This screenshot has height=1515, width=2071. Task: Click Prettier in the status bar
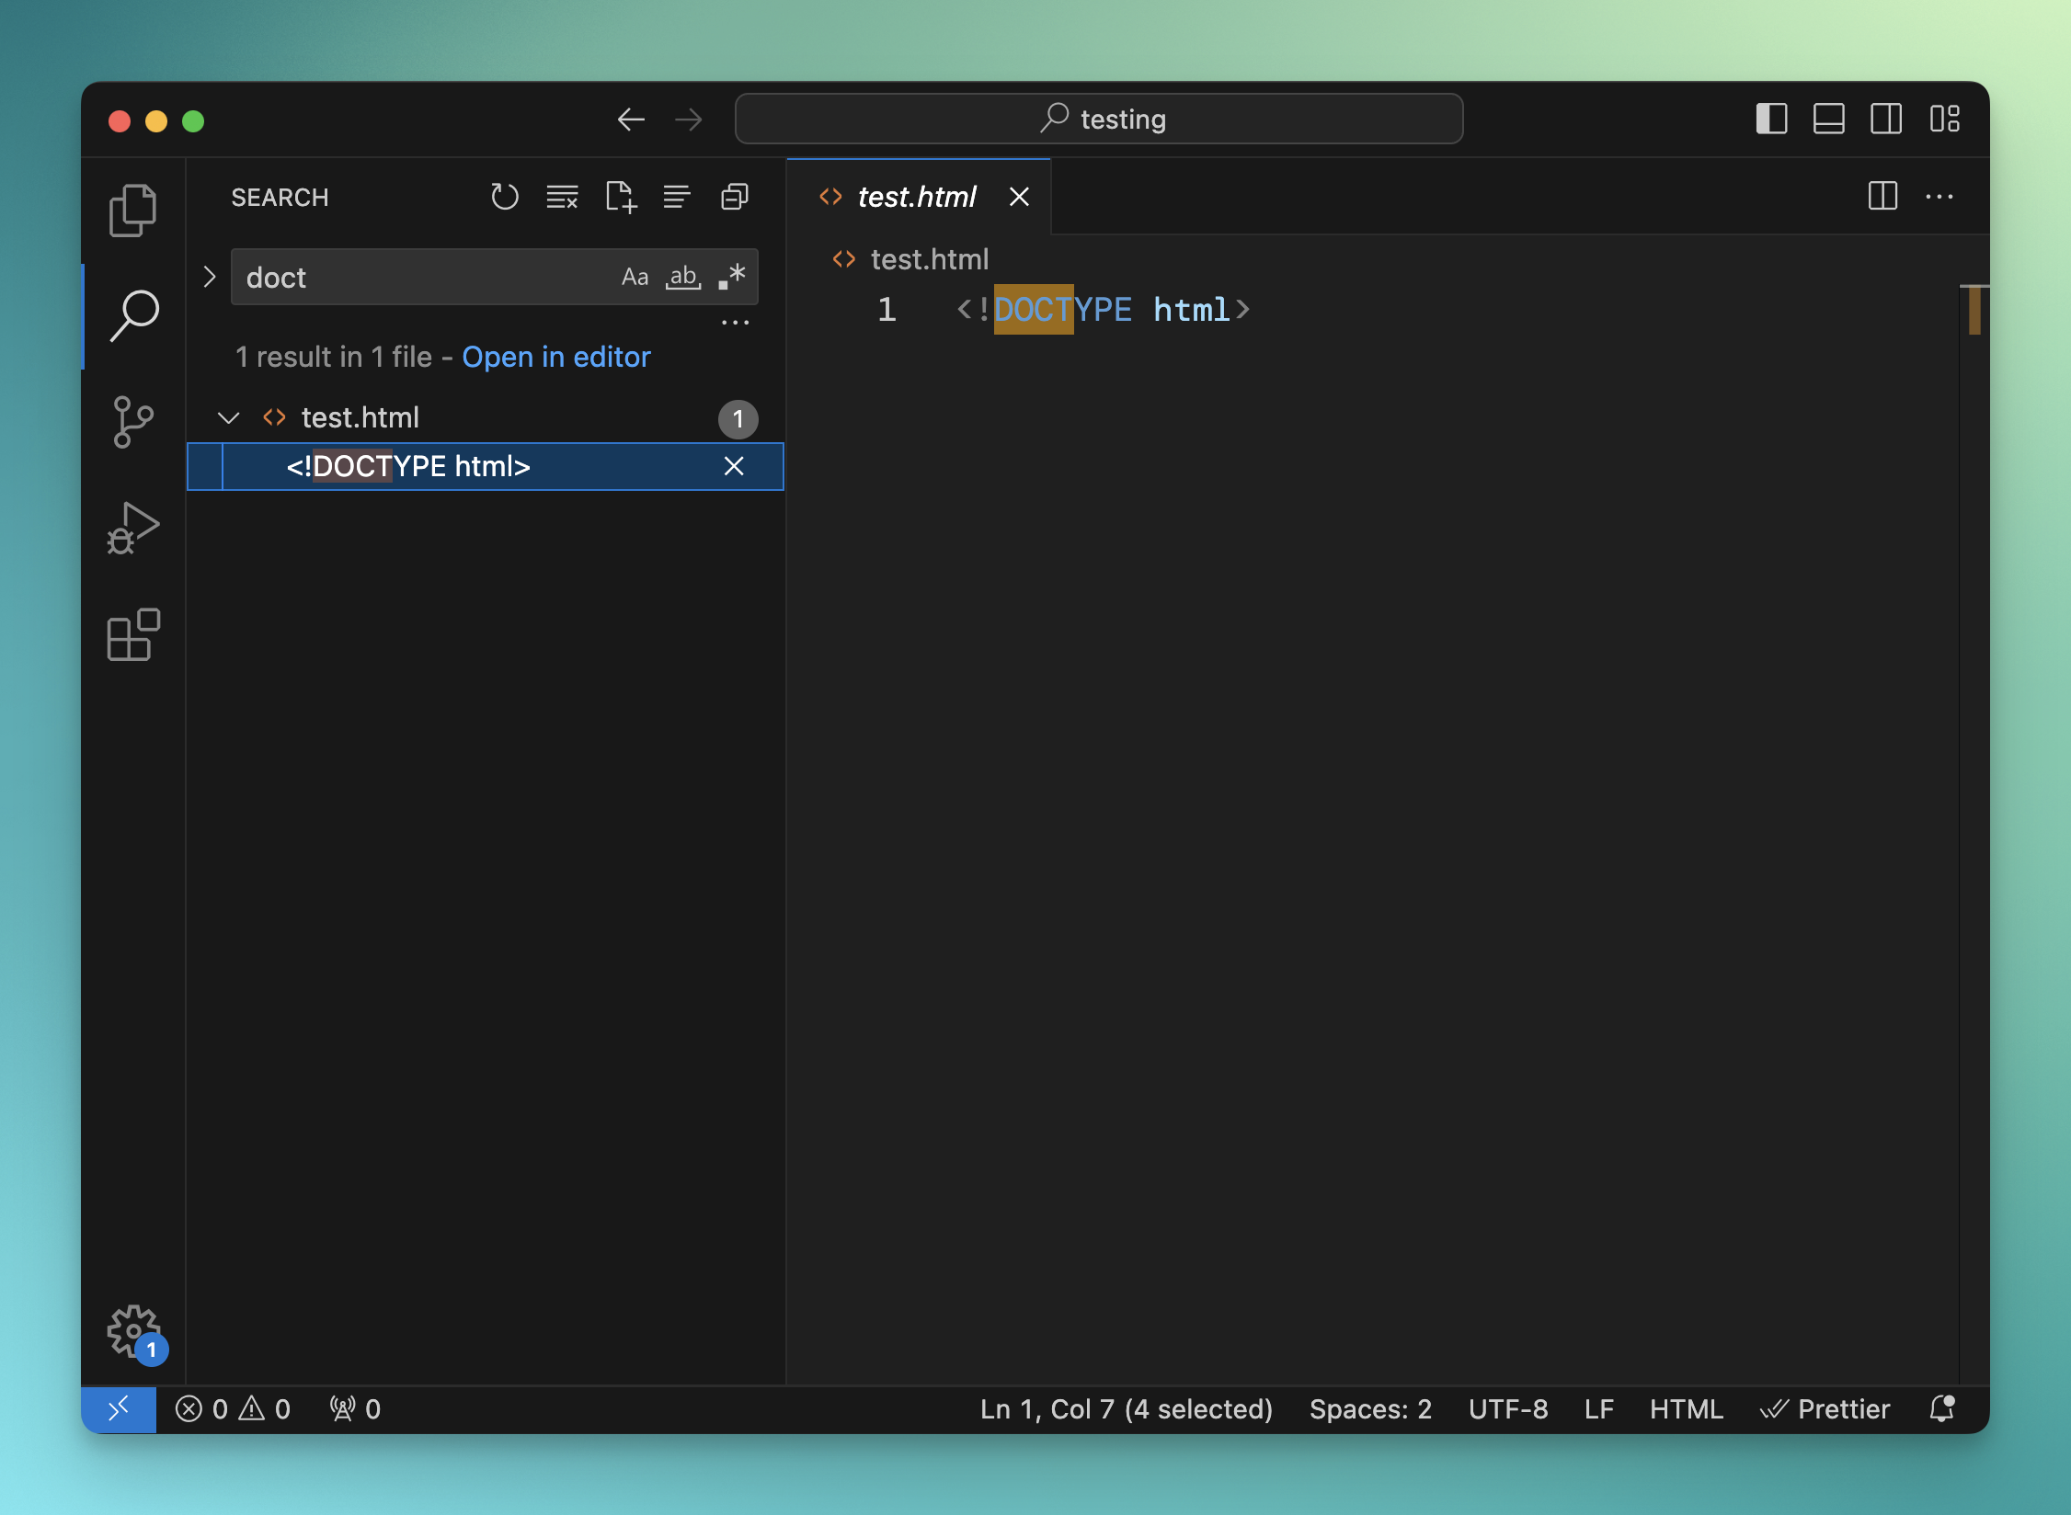1825,1409
